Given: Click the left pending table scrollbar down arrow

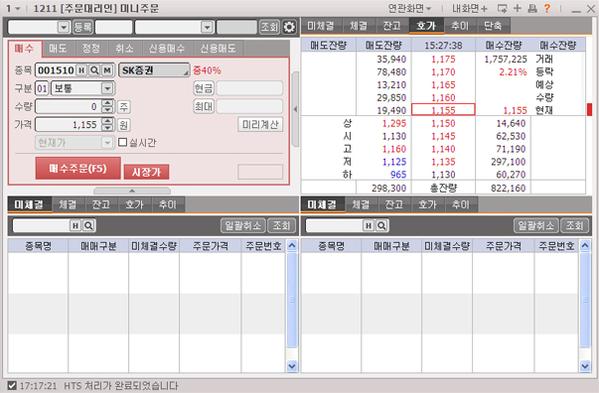Looking at the screenshot, I should [292, 366].
